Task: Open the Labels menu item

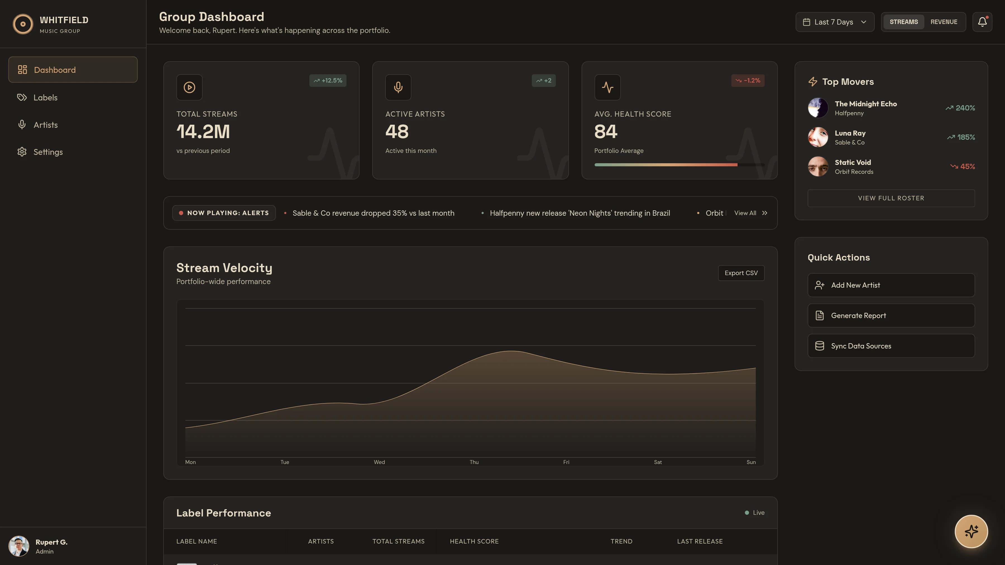Action: point(45,97)
